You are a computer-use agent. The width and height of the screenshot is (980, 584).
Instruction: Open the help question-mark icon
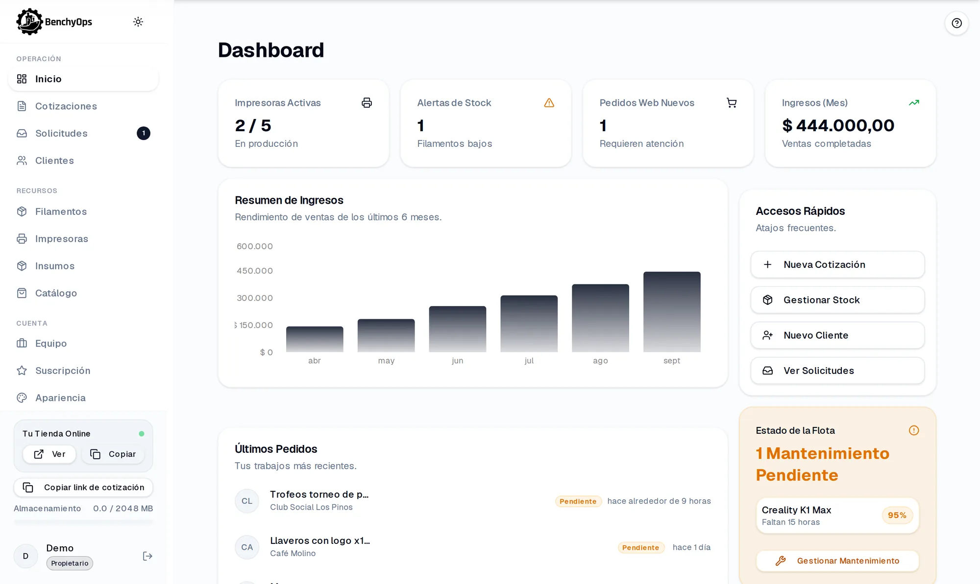(956, 23)
